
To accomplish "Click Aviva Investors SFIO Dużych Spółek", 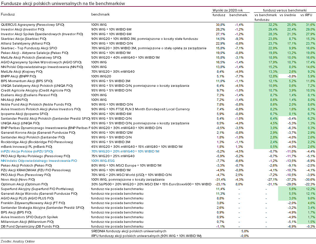I will click(x=29, y=217).
